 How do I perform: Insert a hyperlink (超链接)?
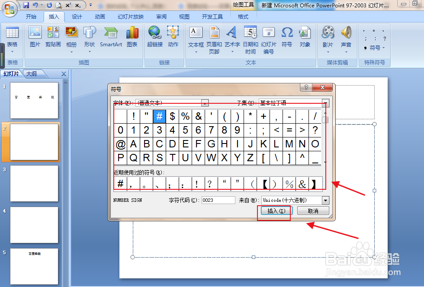click(x=155, y=37)
